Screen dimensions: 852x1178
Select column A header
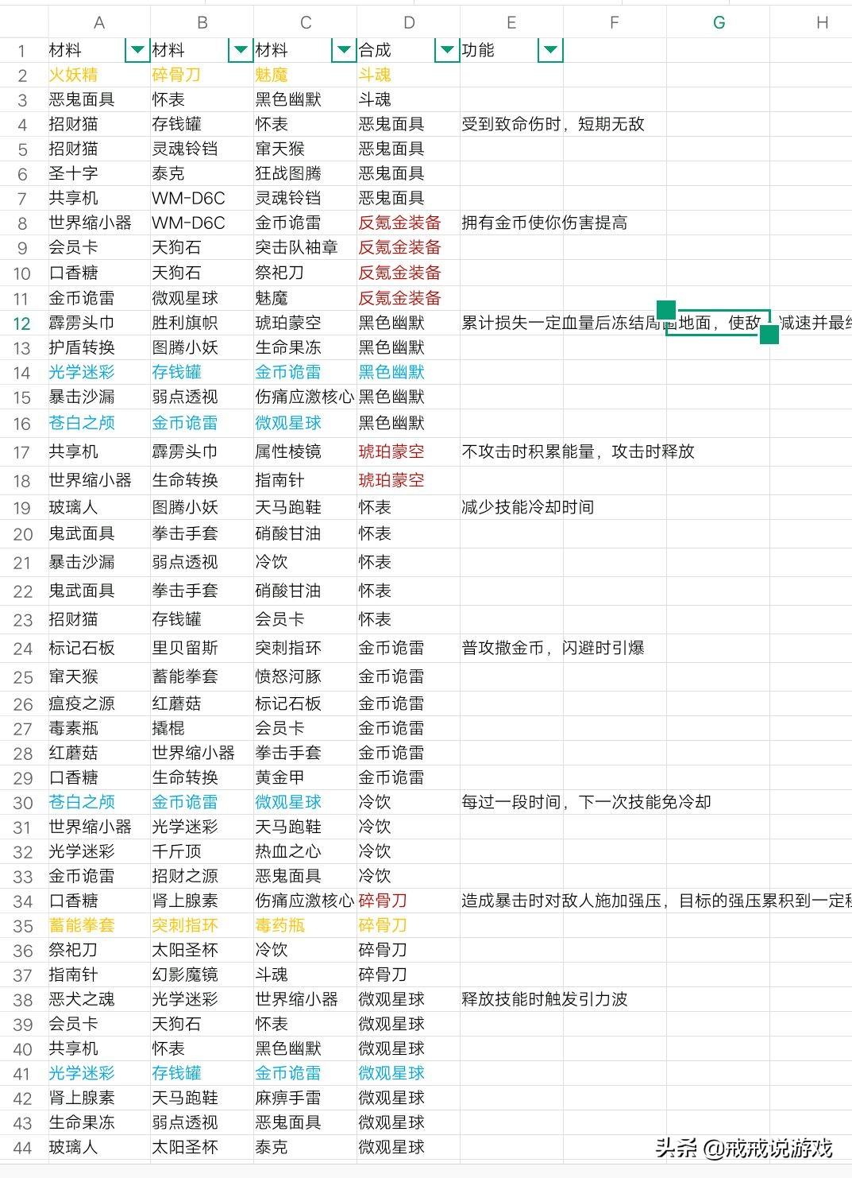99,22
